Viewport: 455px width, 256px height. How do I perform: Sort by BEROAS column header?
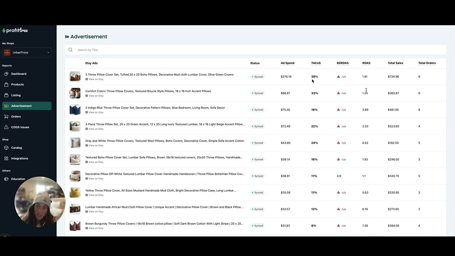pyautogui.click(x=343, y=63)
